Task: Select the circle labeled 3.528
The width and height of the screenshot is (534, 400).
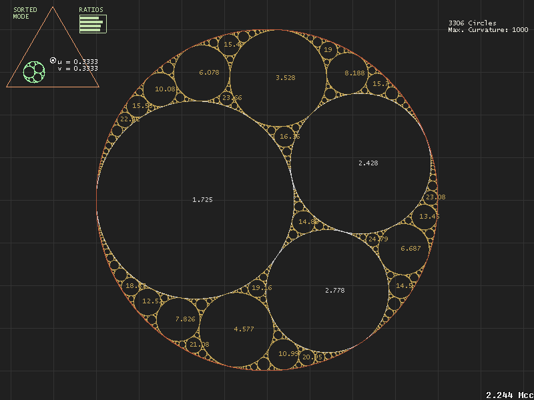Action: 284,78
